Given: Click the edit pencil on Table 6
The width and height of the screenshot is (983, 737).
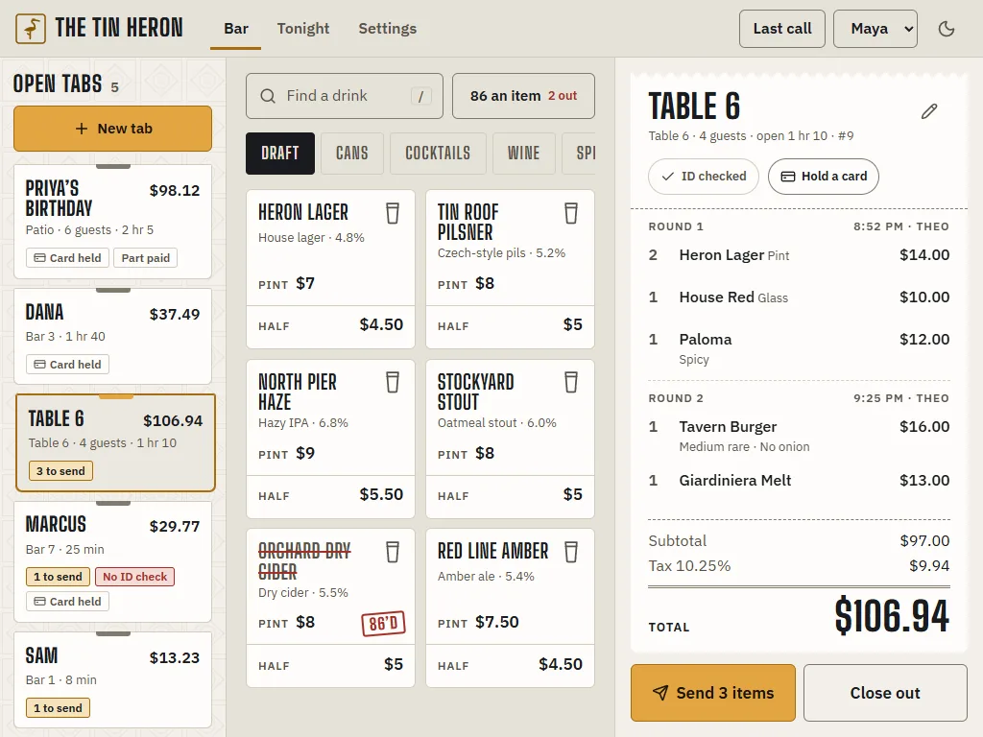Looking at the screenshot, I should point(929,111).
